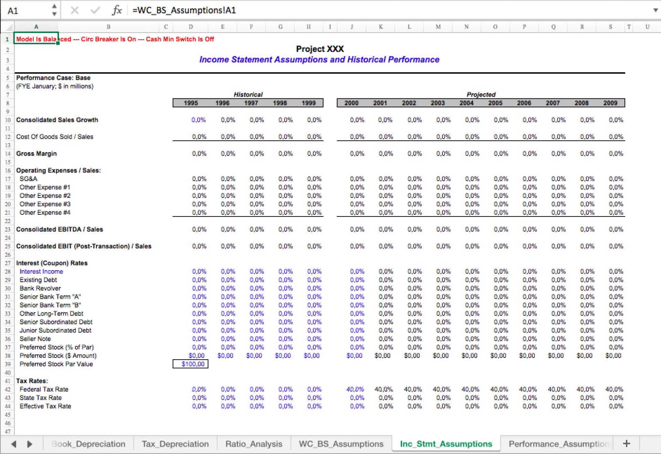Image resolution: width=661 pixels, height=454 pixels.
Task: Click the 1999 year header cell
Action: (x=308, y=103)
